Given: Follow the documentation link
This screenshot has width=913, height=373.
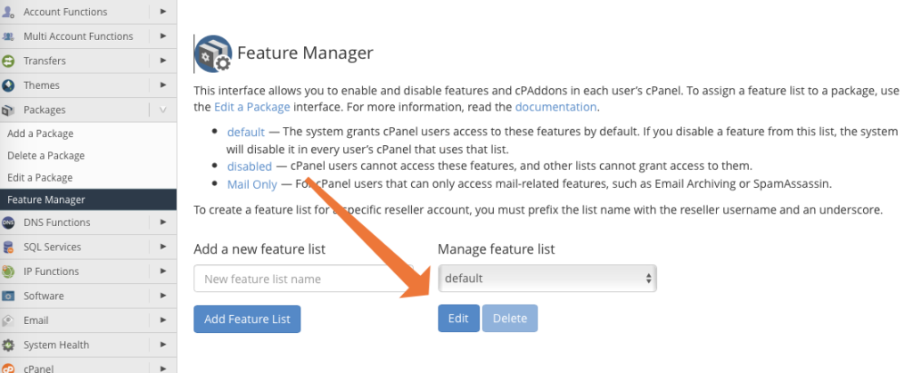Looking at the screenshot, I should [555, 107].
